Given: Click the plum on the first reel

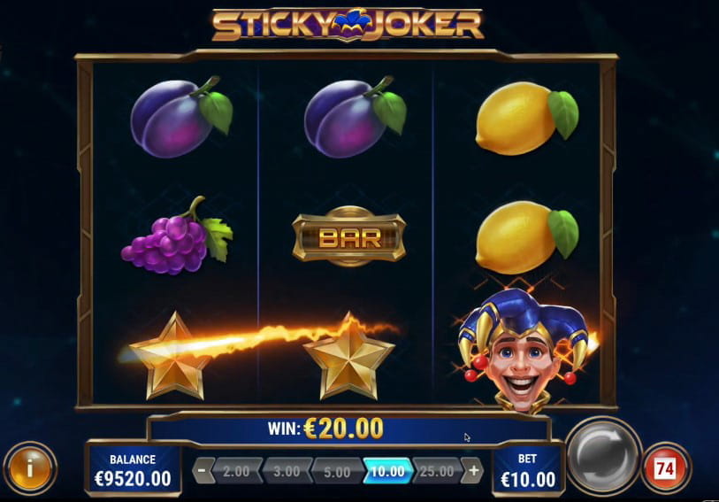Looking at the screenshot, I should pos(181,118).
